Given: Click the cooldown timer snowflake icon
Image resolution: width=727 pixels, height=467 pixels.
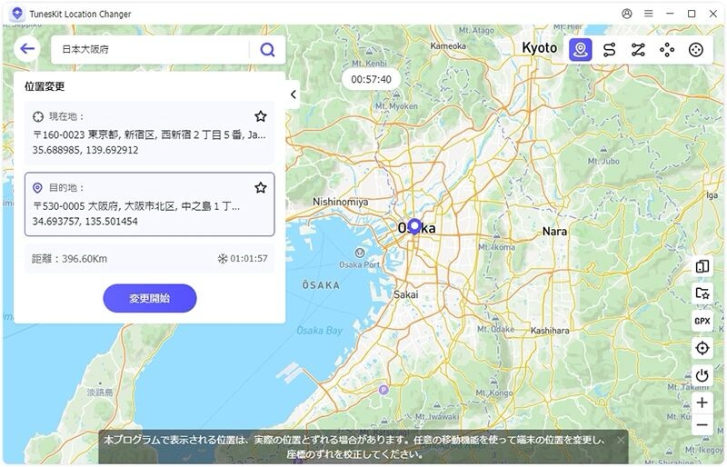Looking at the screenshot, I should pos(223,259).
